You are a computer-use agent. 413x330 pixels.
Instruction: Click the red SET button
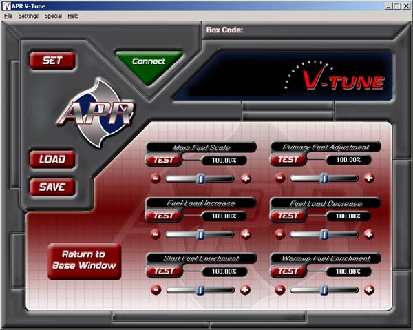(52, 61)
